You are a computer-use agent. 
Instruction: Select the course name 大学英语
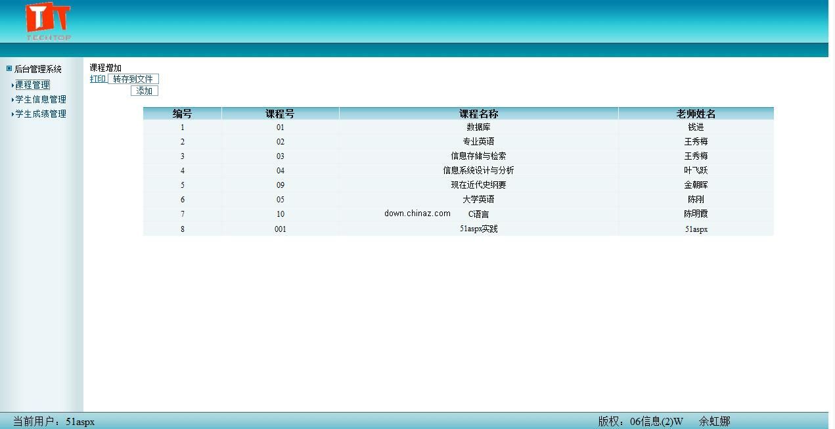(x=479, y=200)
